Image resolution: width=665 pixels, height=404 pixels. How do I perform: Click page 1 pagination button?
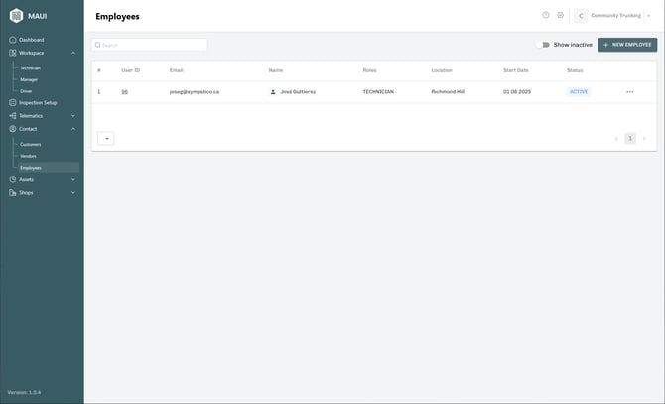tap(630, 139)
